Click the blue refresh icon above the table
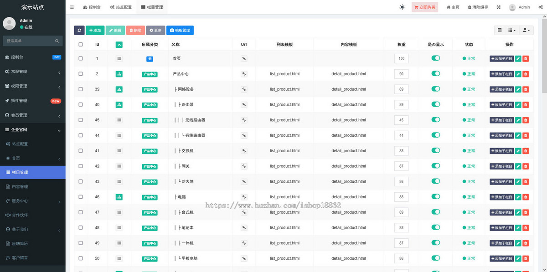 [x=79, y=30]
